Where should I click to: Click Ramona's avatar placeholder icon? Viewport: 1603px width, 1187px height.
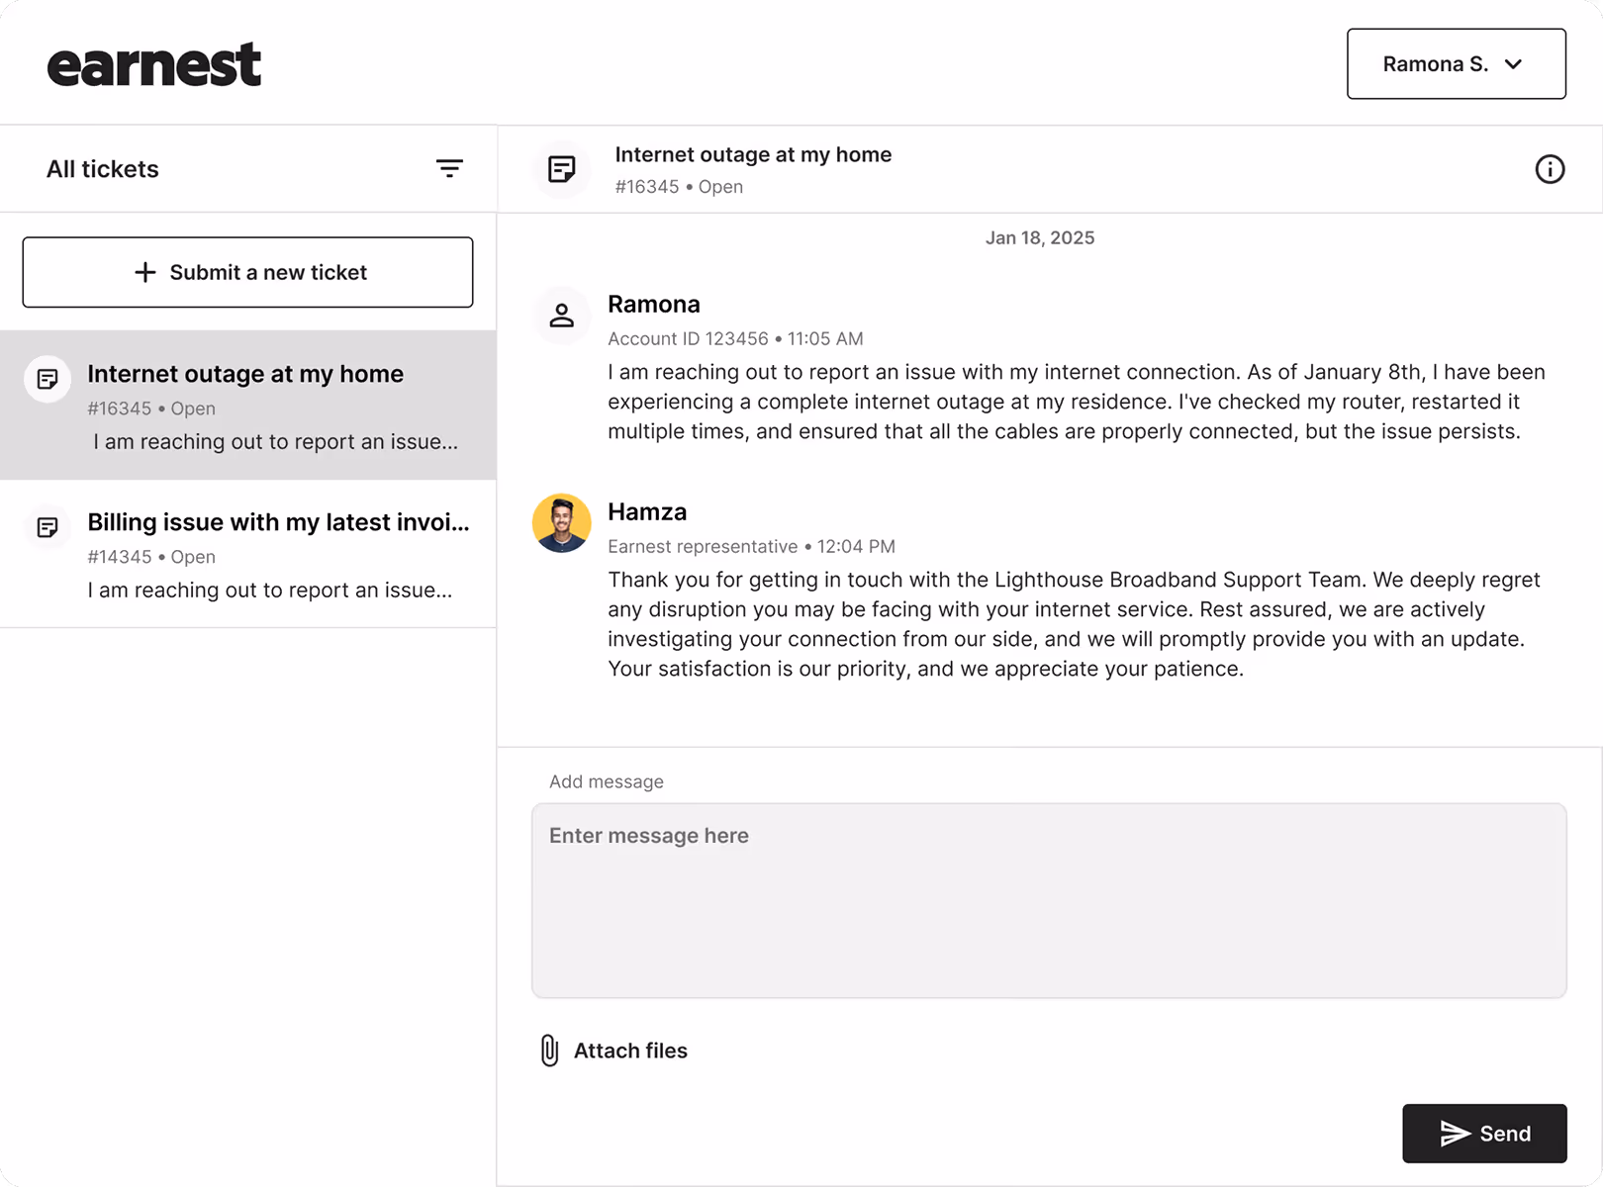point(562,315)
